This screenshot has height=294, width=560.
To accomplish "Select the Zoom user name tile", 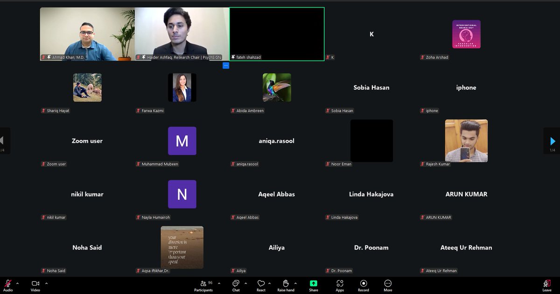I will pyautogui.click(x=87, y=141).
